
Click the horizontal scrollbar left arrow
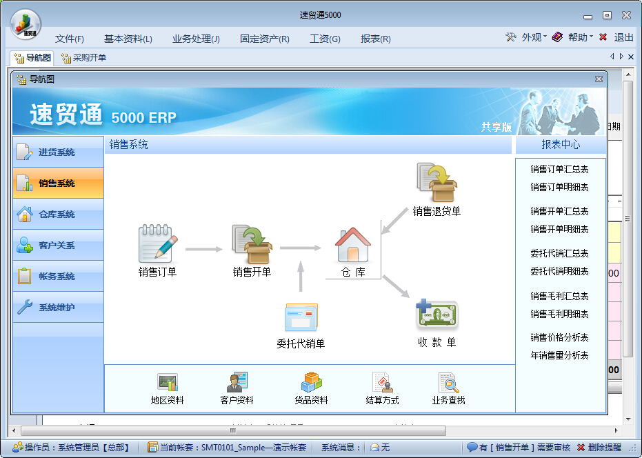point(14,430)
